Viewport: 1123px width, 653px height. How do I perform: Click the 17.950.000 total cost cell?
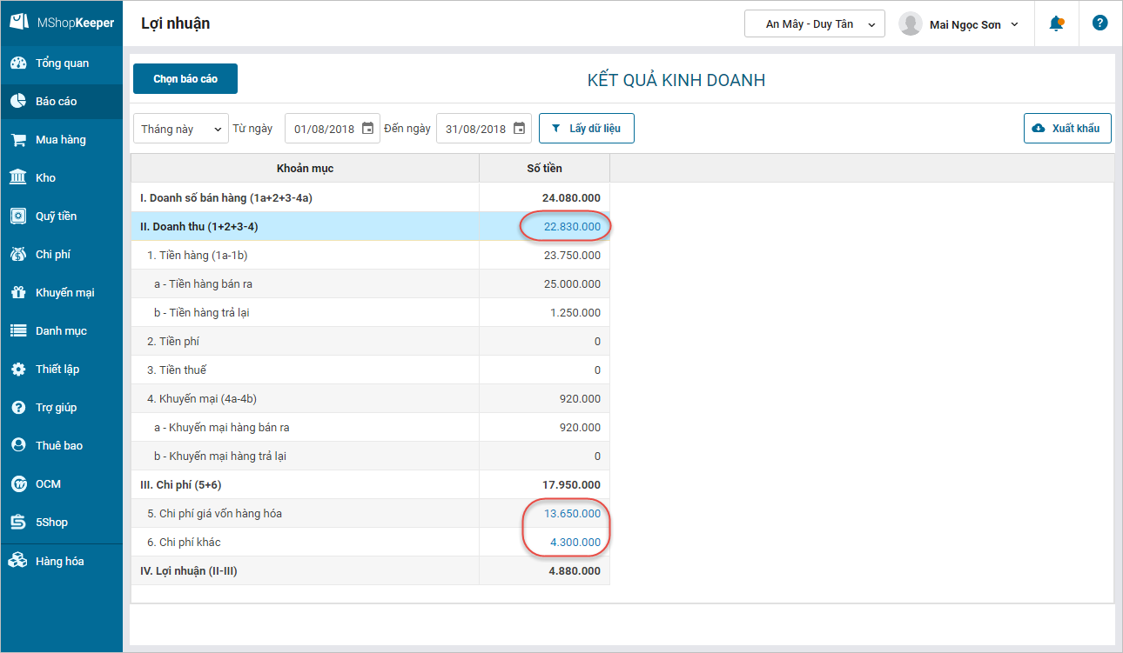pyautogui.click(x=545, y=485)
